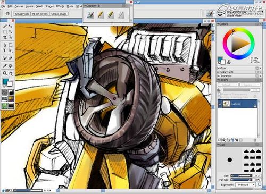This screenshot has height=194, width=266.
Task: Collapse the Colors panel
Action: [x=218, y=24]
